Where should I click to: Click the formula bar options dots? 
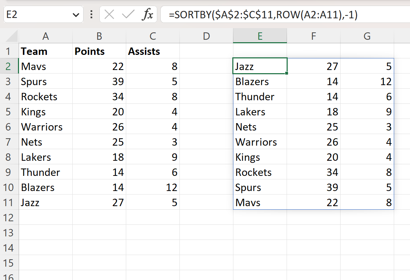pyautogui.click(x=91, y=14)
